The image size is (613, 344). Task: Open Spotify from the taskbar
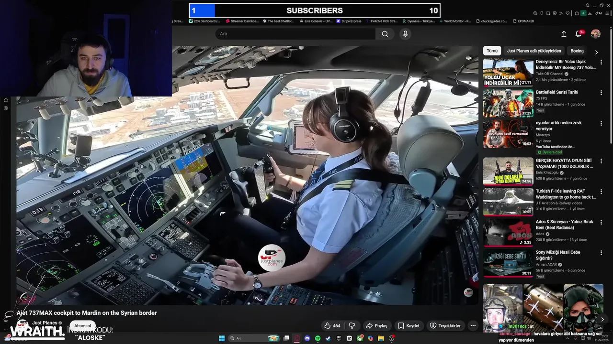(318, 338)
